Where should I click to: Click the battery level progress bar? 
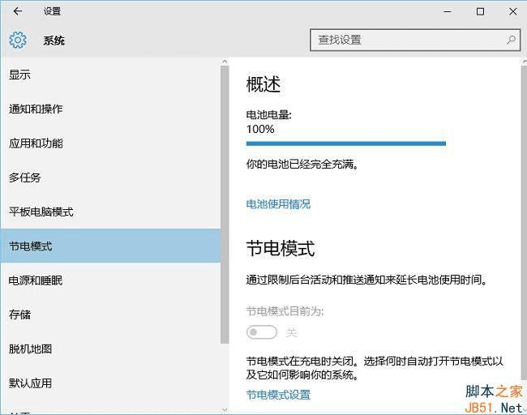click(346, 143)
